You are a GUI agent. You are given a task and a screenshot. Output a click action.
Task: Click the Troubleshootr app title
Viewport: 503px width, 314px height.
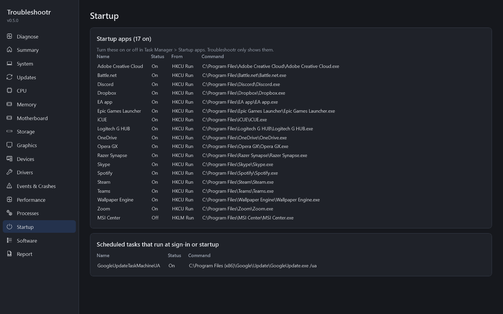tap(29, 12)
